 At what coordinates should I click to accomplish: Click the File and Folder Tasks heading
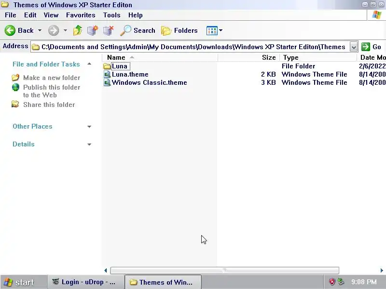46,64
